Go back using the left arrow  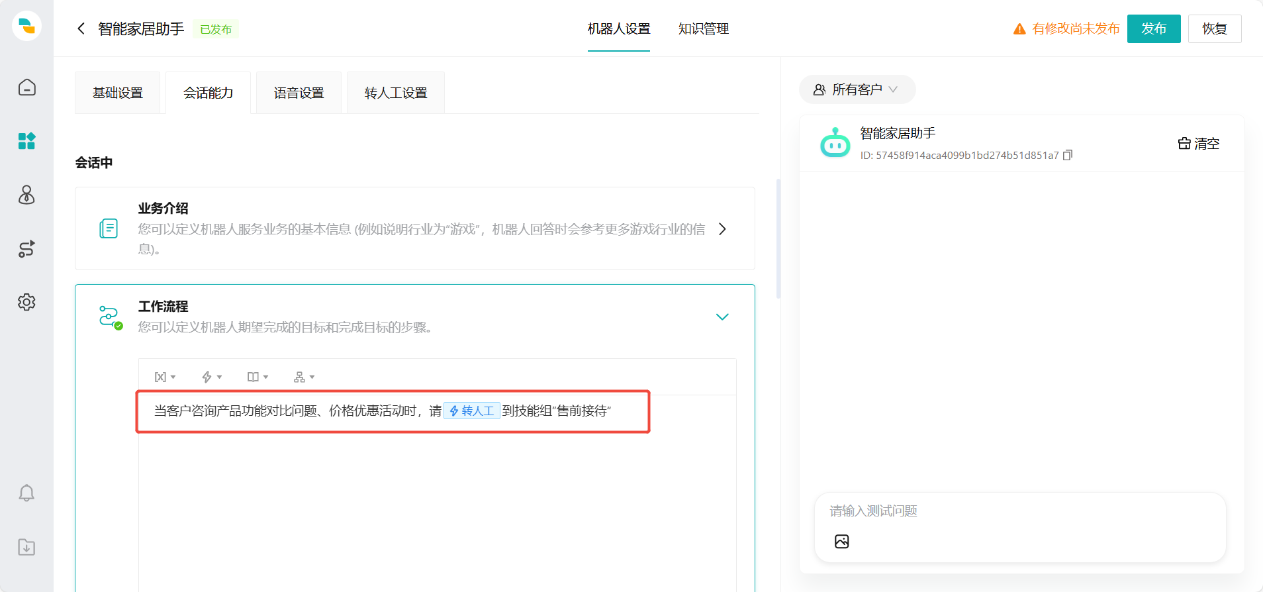(81, 28)
